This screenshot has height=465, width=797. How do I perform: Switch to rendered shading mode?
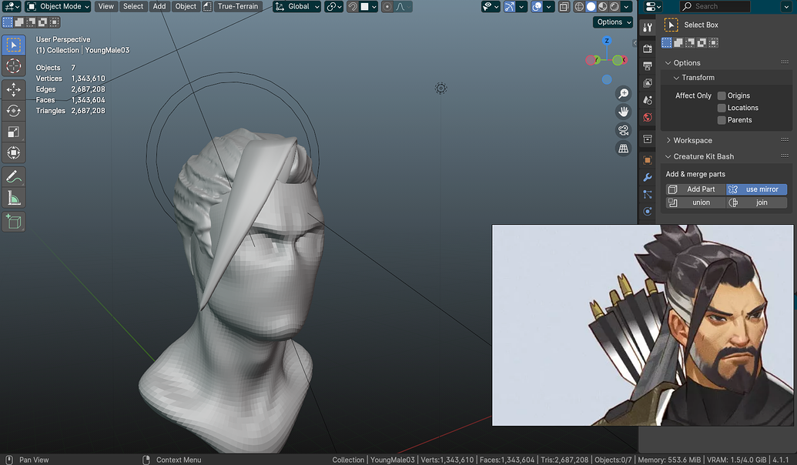614,7
